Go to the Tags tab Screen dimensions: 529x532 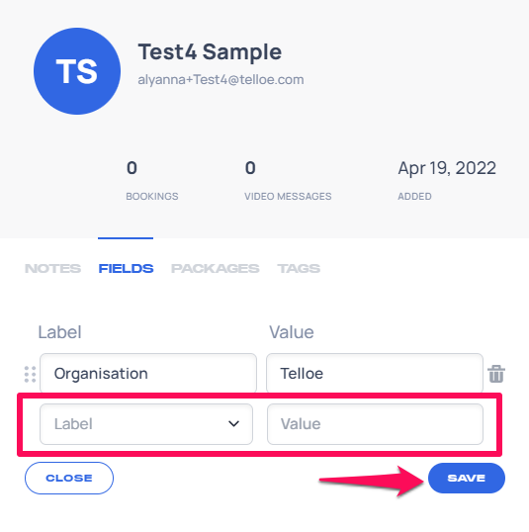(x=299, y=268)
